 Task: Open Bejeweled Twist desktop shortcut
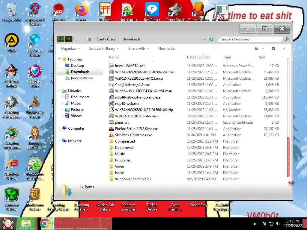[35, 76]
